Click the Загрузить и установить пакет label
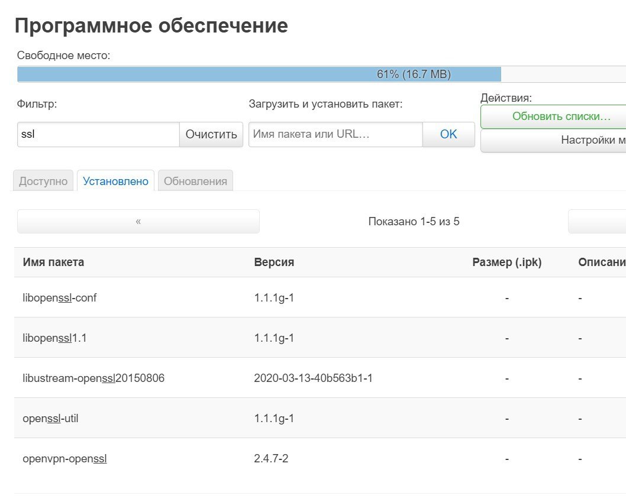Image resolution: width=626 pixels, height=499 pixels. pos(325,104)
